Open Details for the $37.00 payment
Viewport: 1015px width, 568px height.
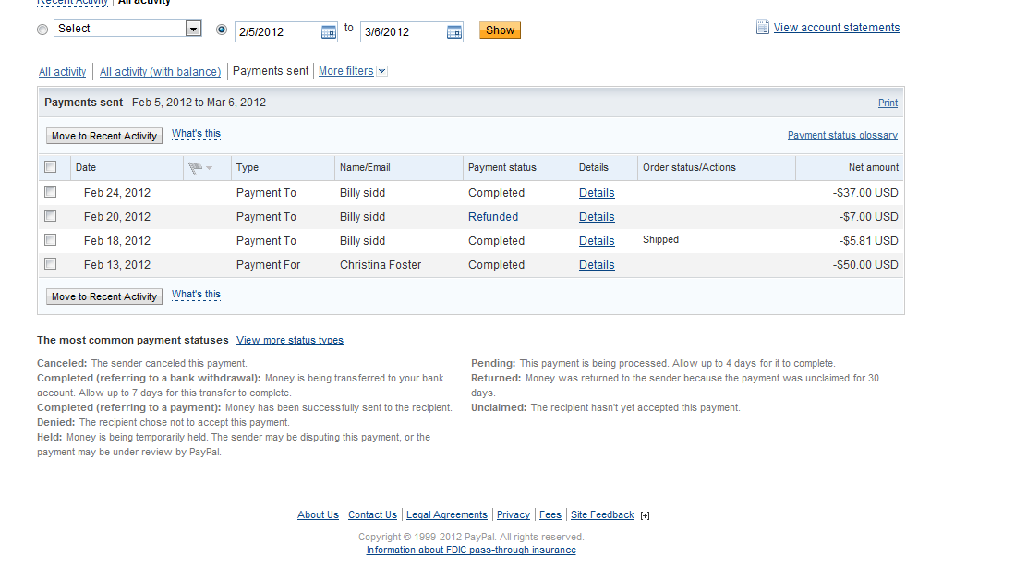[597, 193]
